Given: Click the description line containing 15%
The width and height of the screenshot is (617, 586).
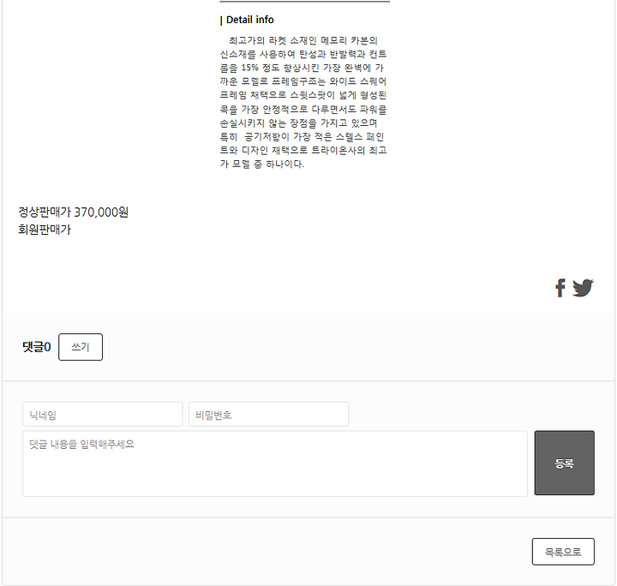Looking at the screenshot, I should tap(302, 68).
